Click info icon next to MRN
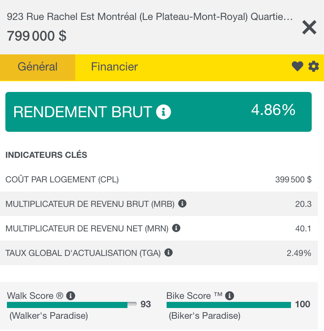Image resolution: width=324 pixels, height=331 pixels. click(176, 228)
